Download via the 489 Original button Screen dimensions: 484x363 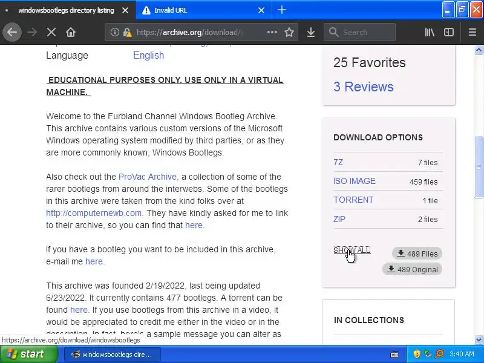[412, 269]
